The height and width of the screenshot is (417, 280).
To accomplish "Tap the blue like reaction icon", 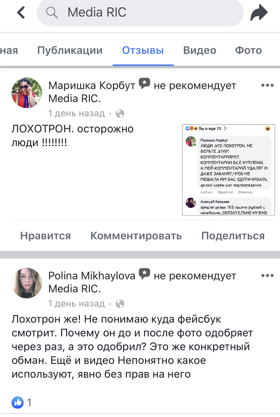I will (x=17, y=402).
